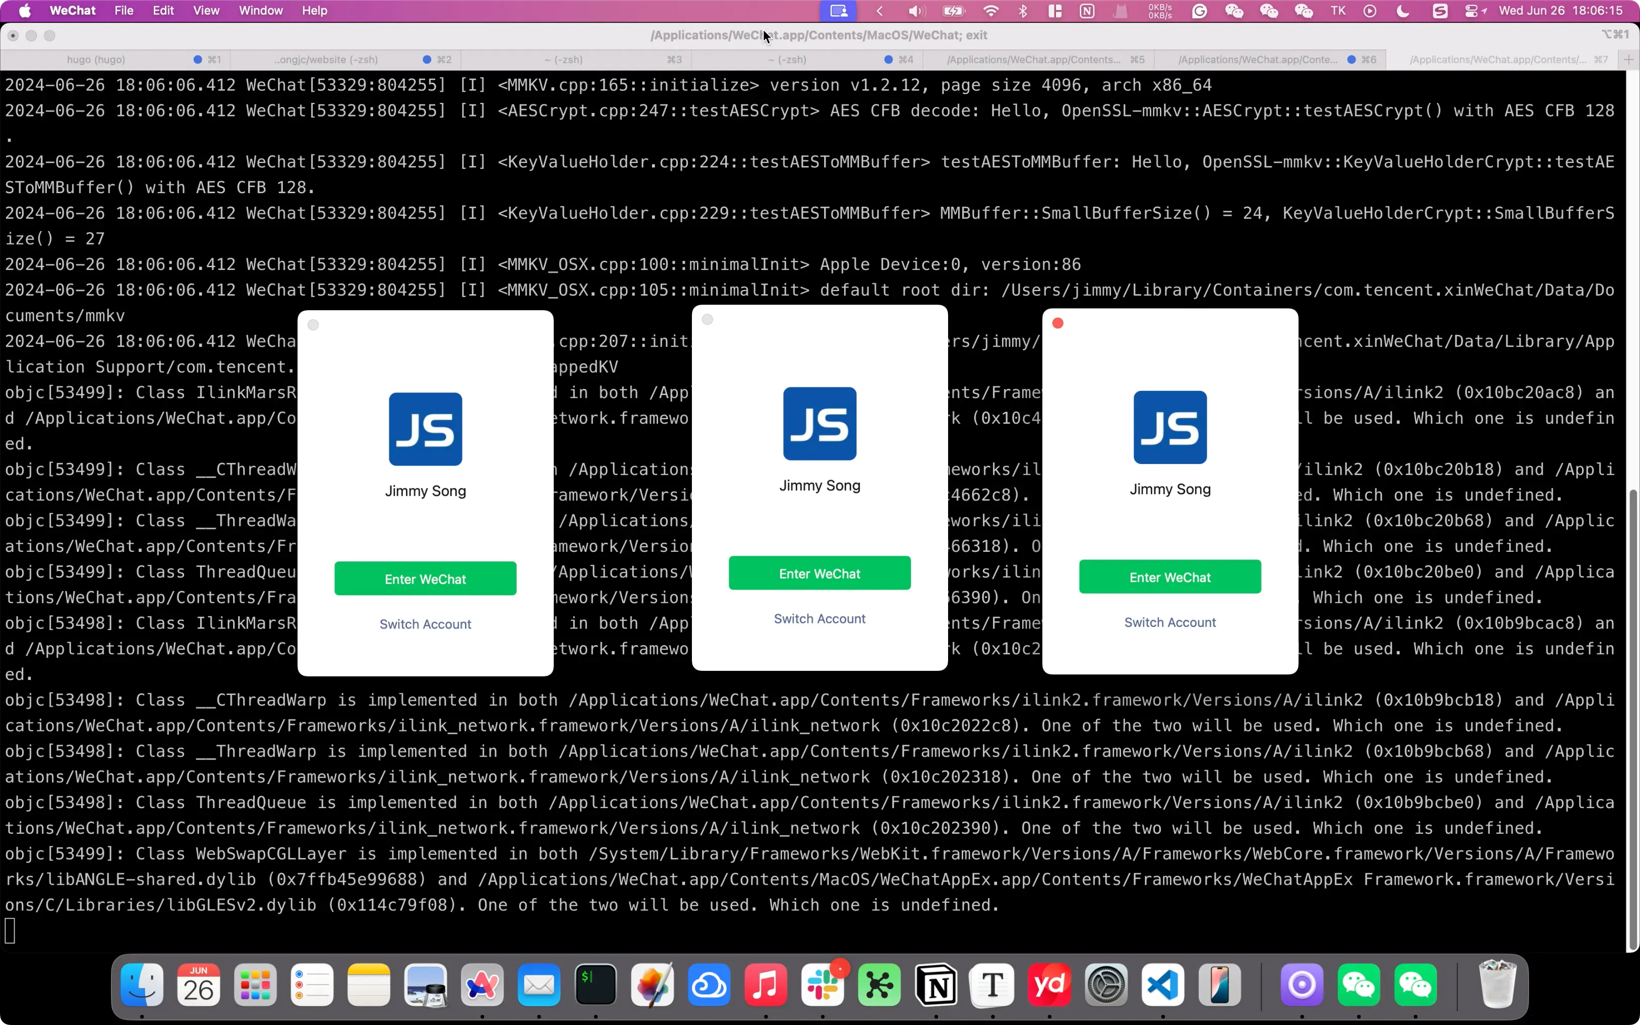Open the Apple menu
This screenshot has height=1025, width=1640.
click(x=25, y=11)
